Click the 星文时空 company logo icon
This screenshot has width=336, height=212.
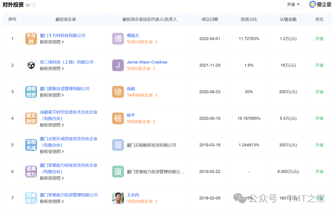click(x=31, y=118)
